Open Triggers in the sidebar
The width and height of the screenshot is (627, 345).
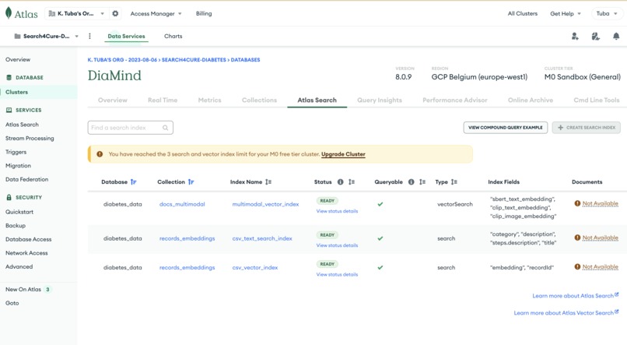tap(16, 152)
